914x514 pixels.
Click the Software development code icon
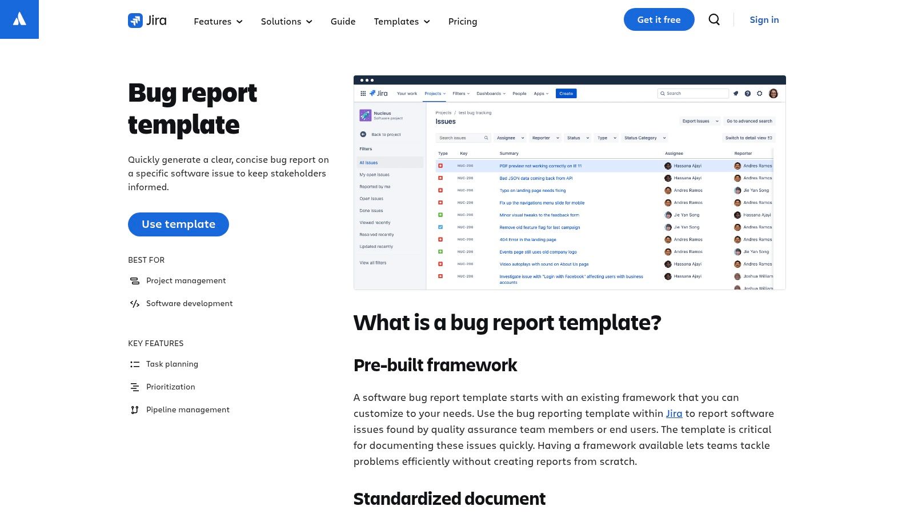[134, 303]
